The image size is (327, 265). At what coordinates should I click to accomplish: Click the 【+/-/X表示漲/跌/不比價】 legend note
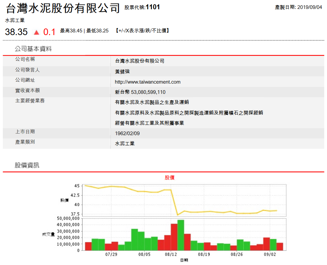point(142,31)
